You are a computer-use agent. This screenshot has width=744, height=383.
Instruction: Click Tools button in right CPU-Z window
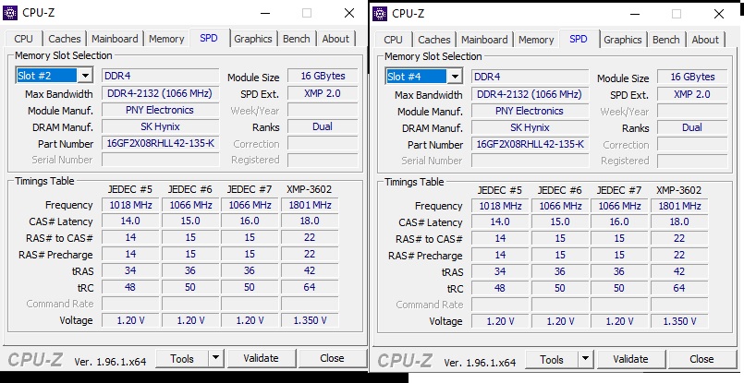(552, 359)
